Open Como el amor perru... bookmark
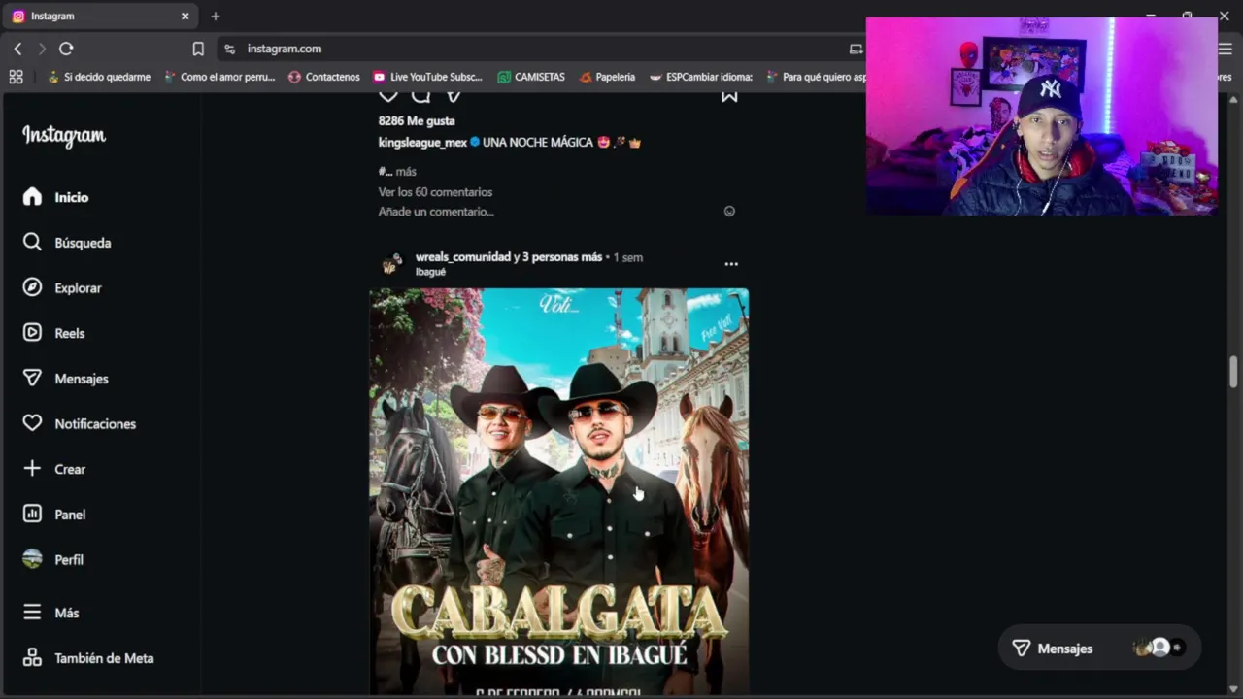 (x=219, y=77)
